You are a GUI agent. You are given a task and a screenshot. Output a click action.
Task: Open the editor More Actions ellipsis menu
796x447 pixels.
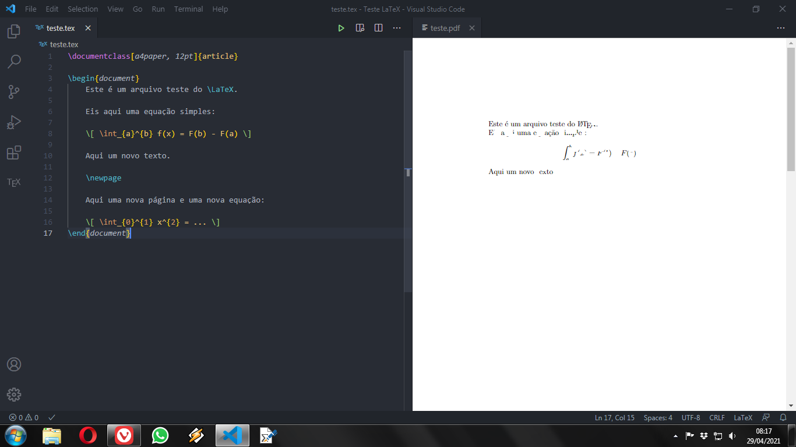click(x=397, y=27)
